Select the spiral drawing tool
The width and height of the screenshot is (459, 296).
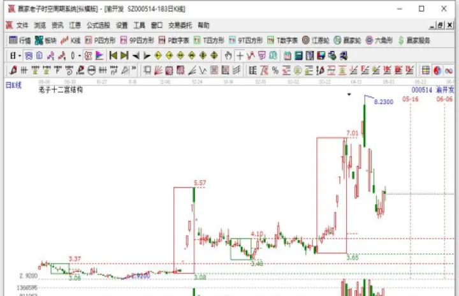tap(69, 70)
